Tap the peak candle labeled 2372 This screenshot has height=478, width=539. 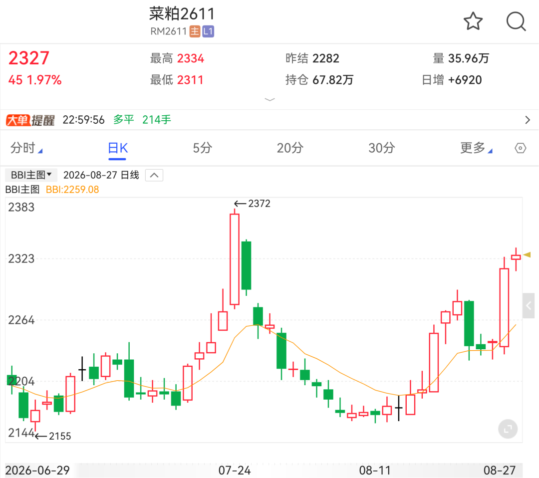pyautogui.click(x=235, y=259)
